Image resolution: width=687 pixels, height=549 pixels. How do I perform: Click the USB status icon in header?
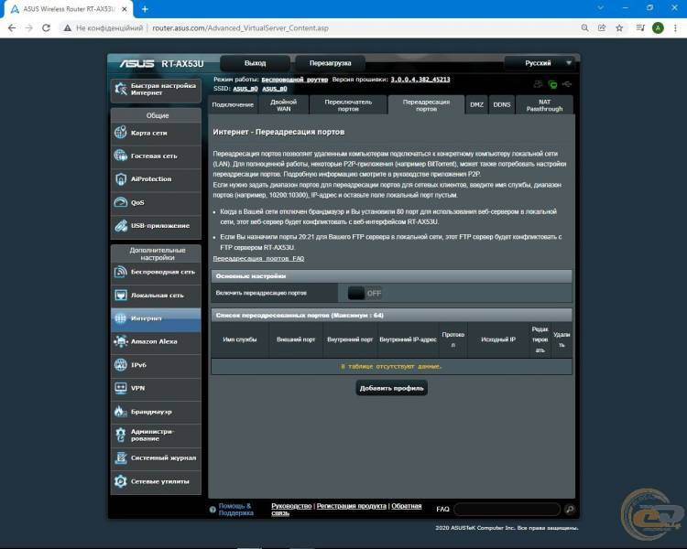coord(567,84)
